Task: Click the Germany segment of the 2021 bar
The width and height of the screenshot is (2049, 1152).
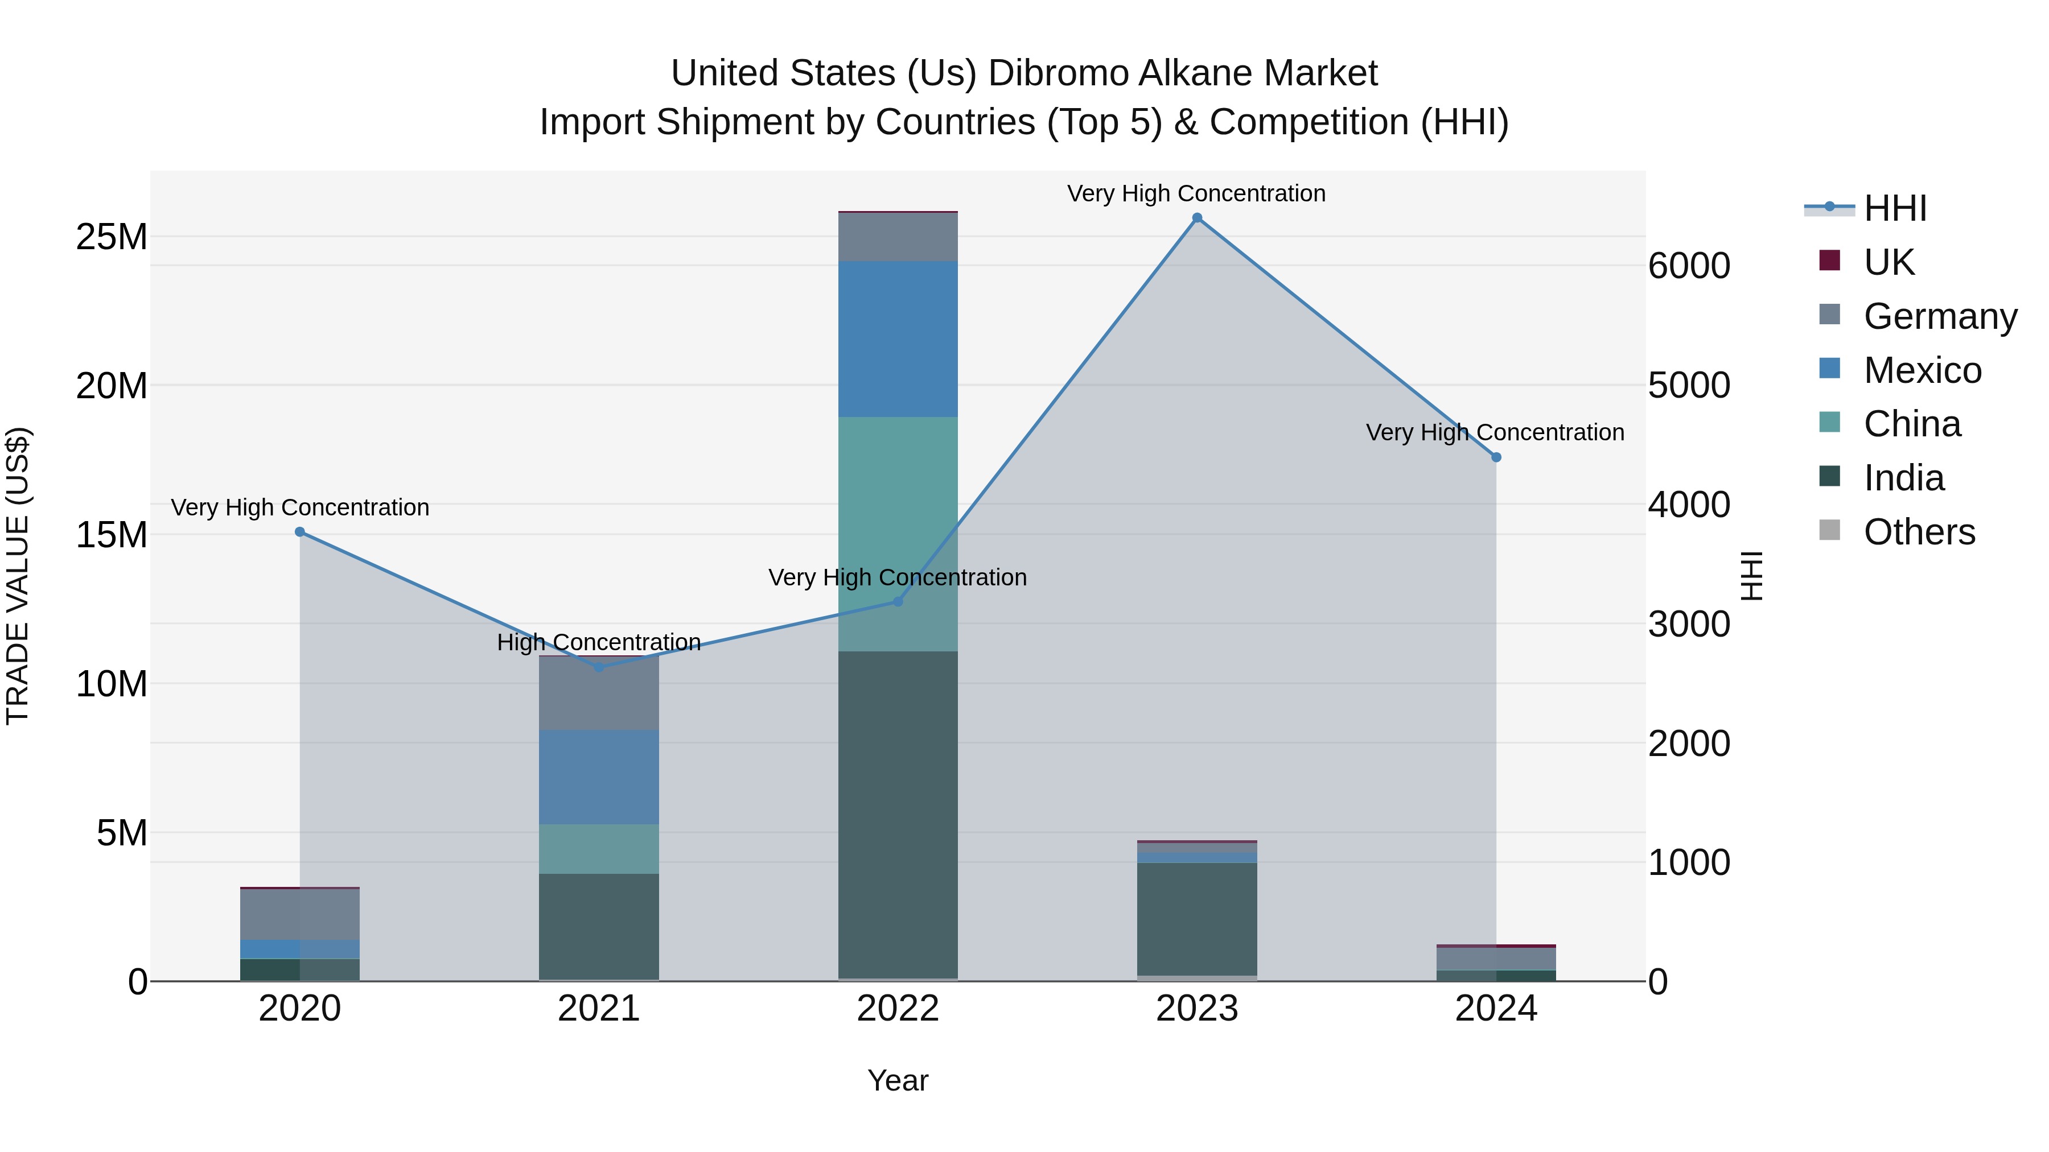Action: [x=599, y=693]
